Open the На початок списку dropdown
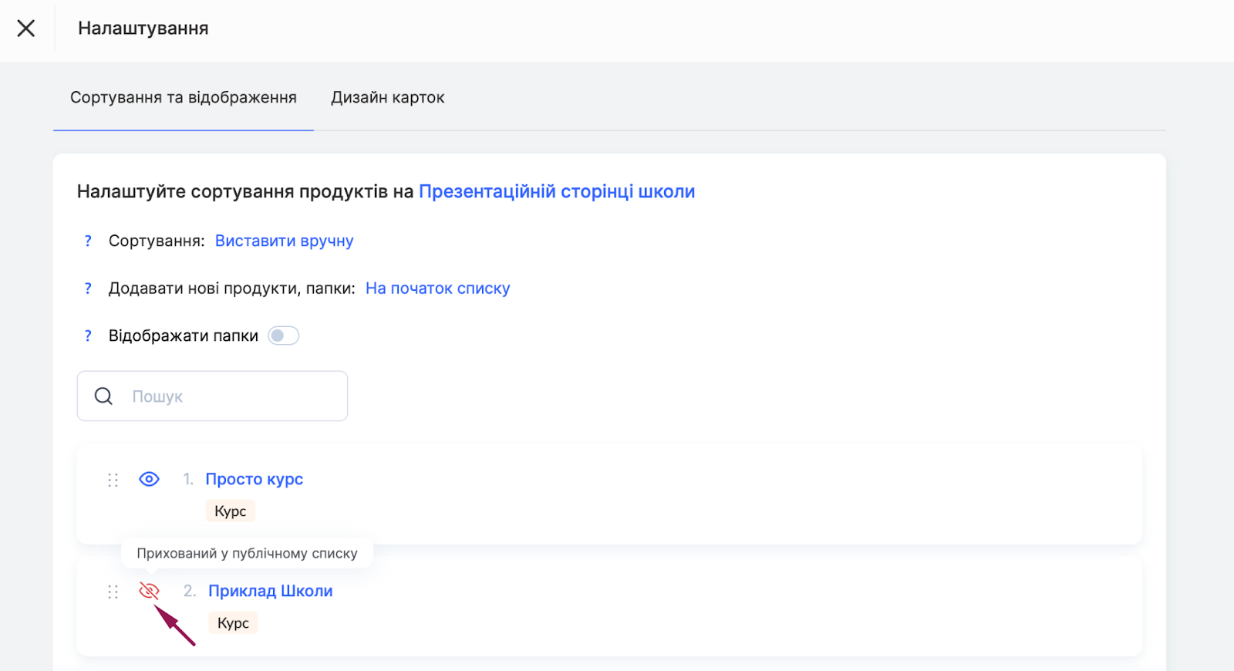 (x=437, y=288)
